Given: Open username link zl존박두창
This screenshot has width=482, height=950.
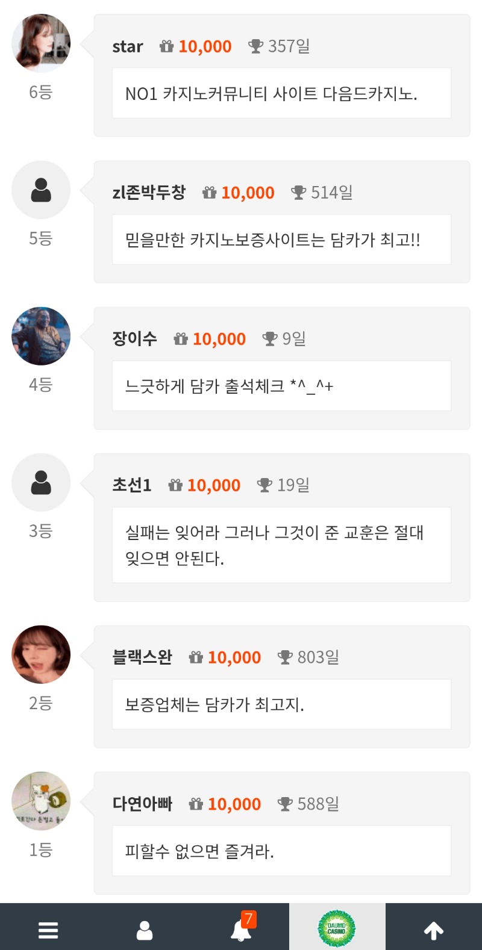Looking at the screenshot, I should tap(149, 193).
